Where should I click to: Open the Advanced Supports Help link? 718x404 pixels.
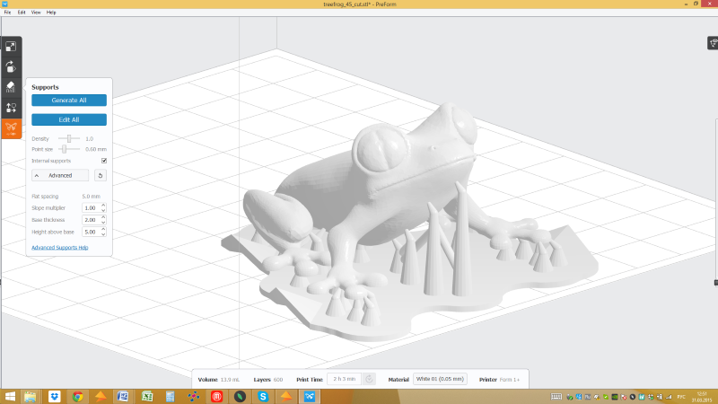[x=60, y=248]
